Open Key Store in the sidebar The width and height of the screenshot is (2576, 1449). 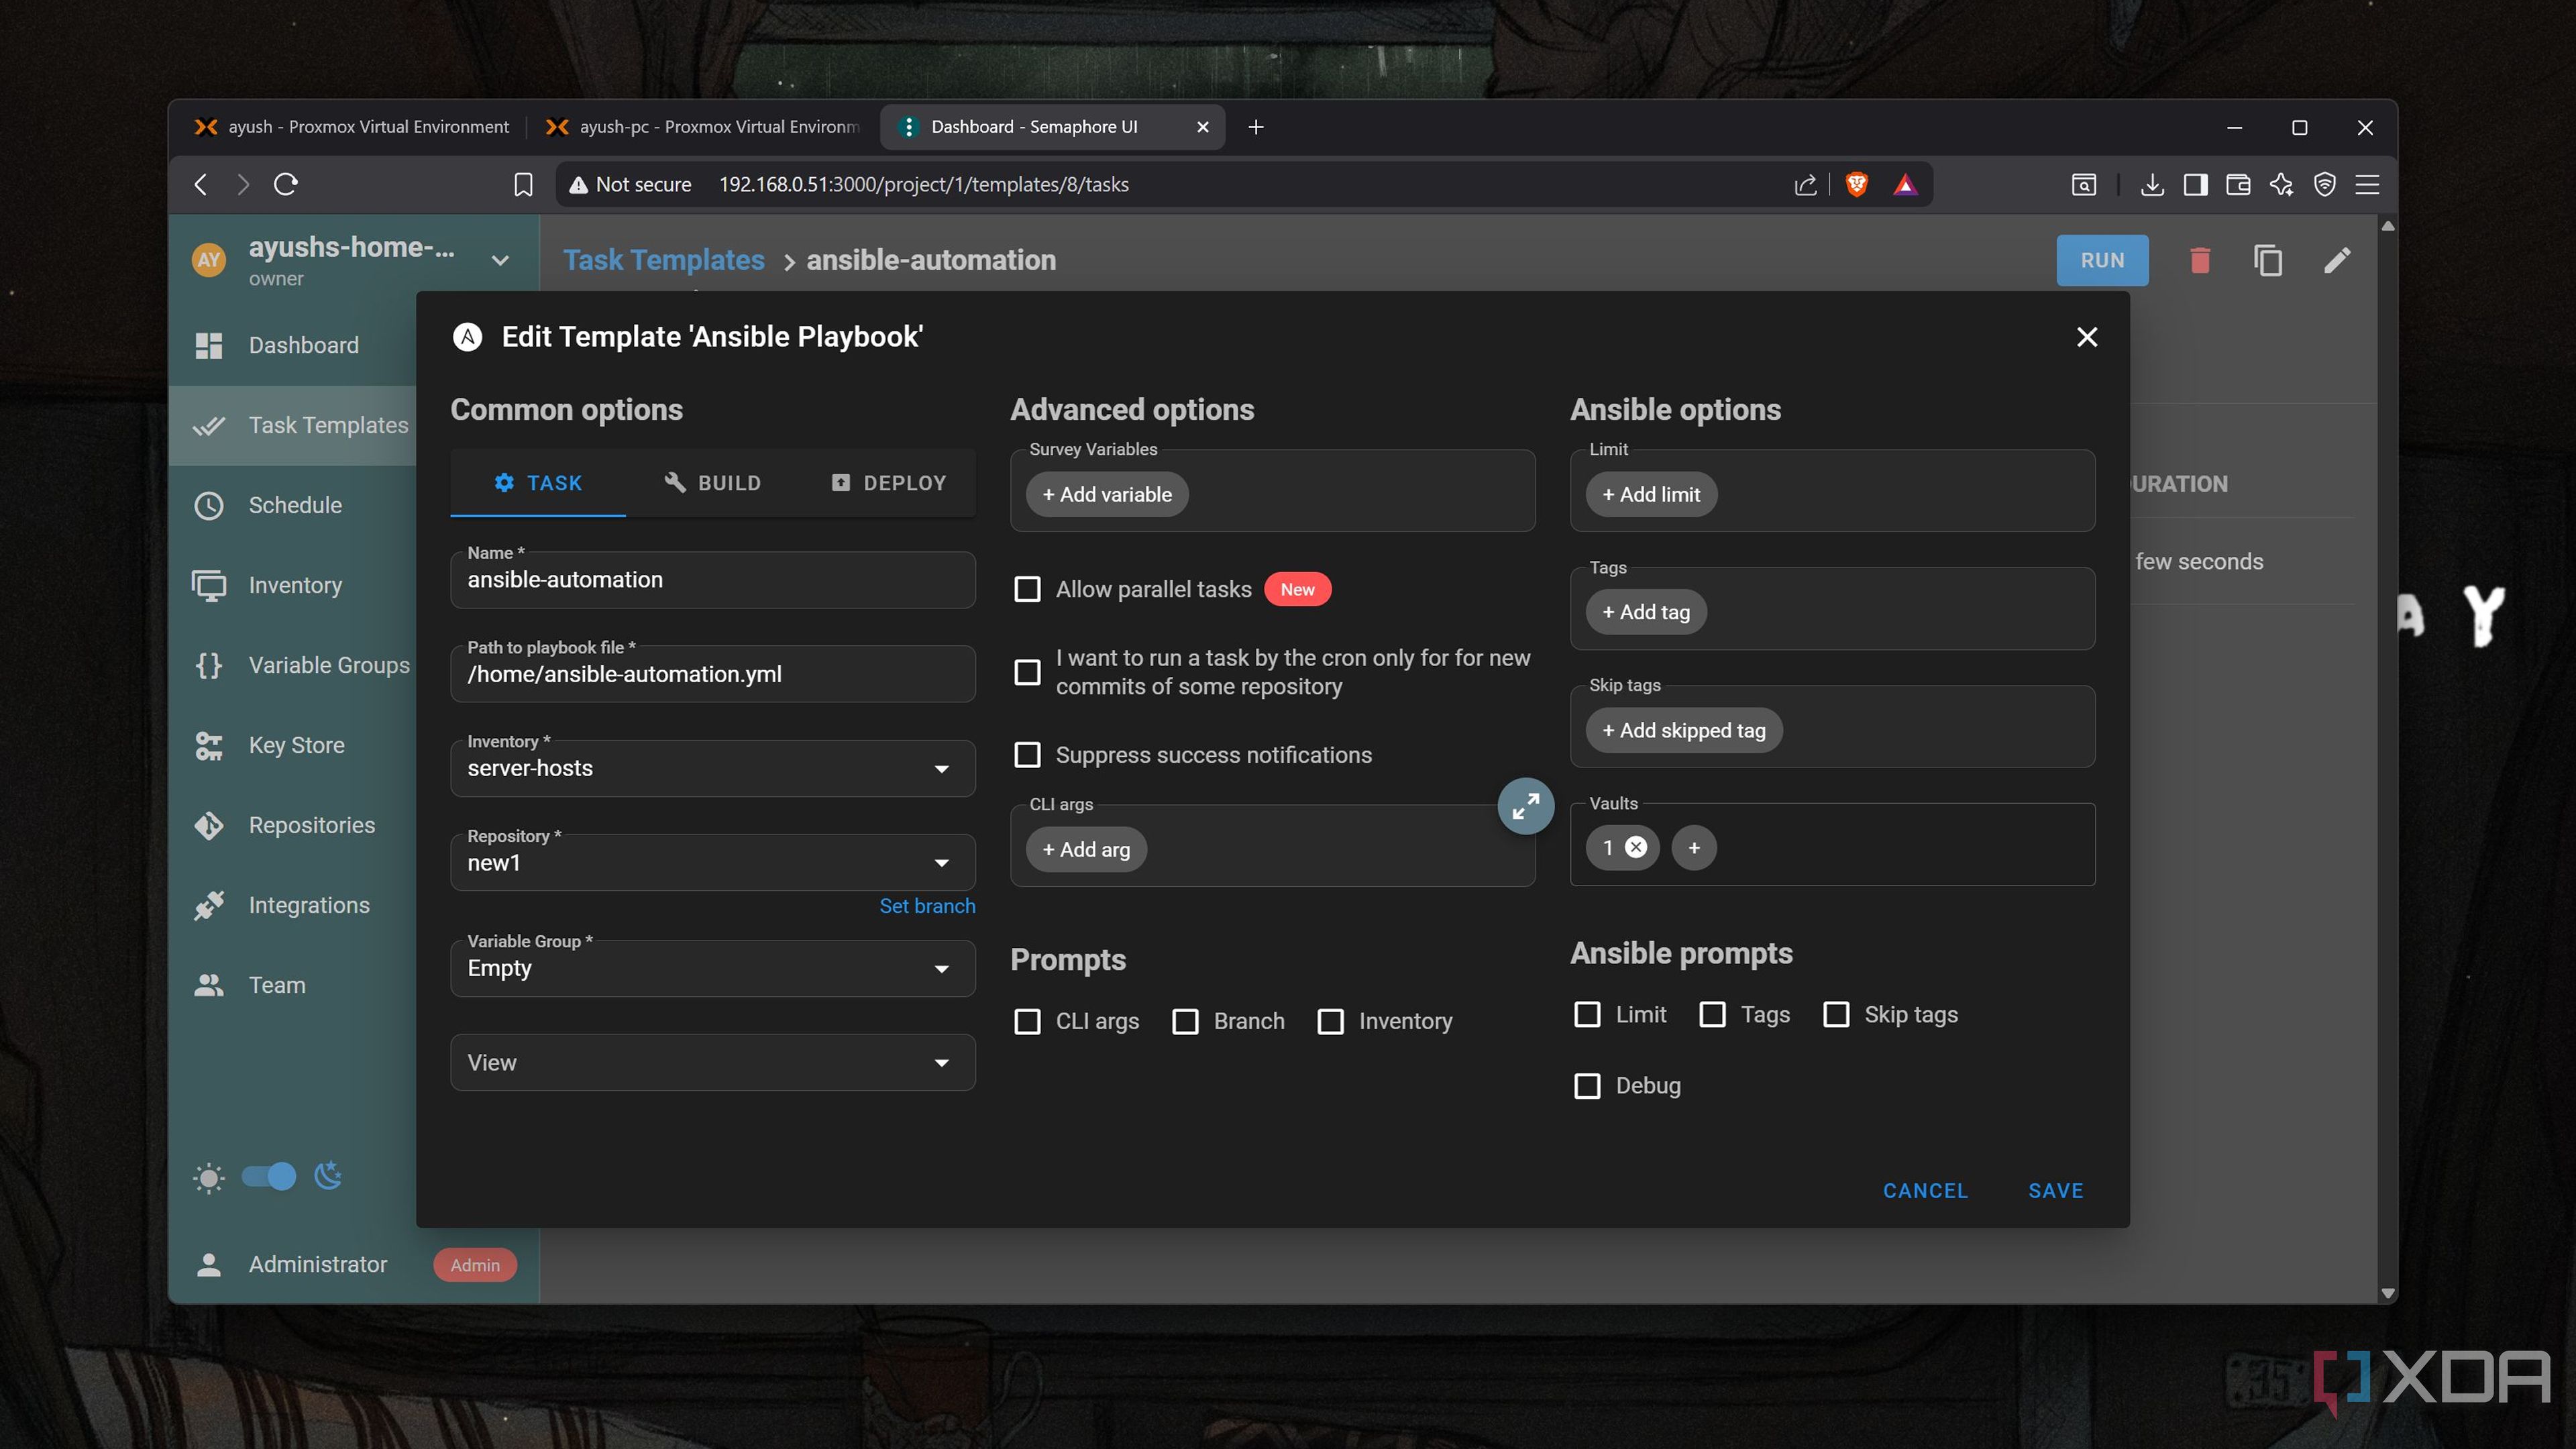292,745
